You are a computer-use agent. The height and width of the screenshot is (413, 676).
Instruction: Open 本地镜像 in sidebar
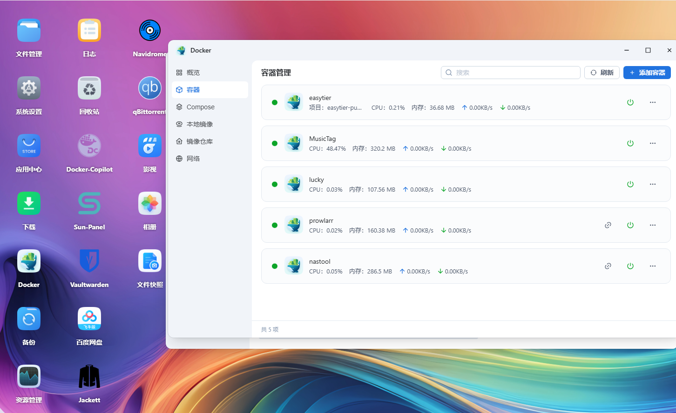coord(210,124)
